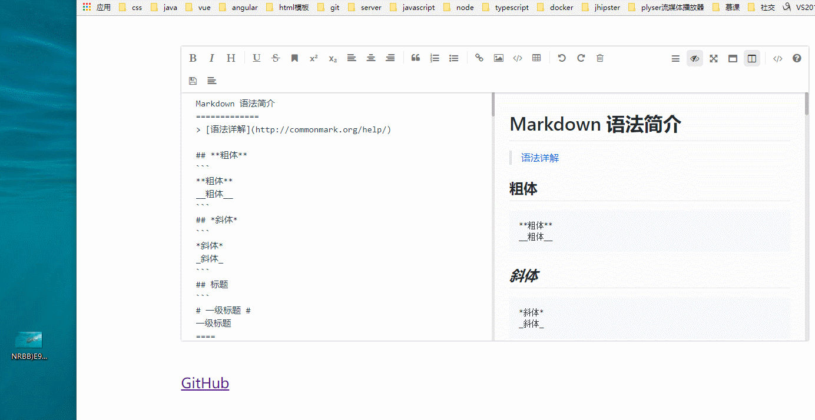The width and height of the screenshot is (815, 420).
Task: Apply underline formatting
Action: click(x=257, y=58)
